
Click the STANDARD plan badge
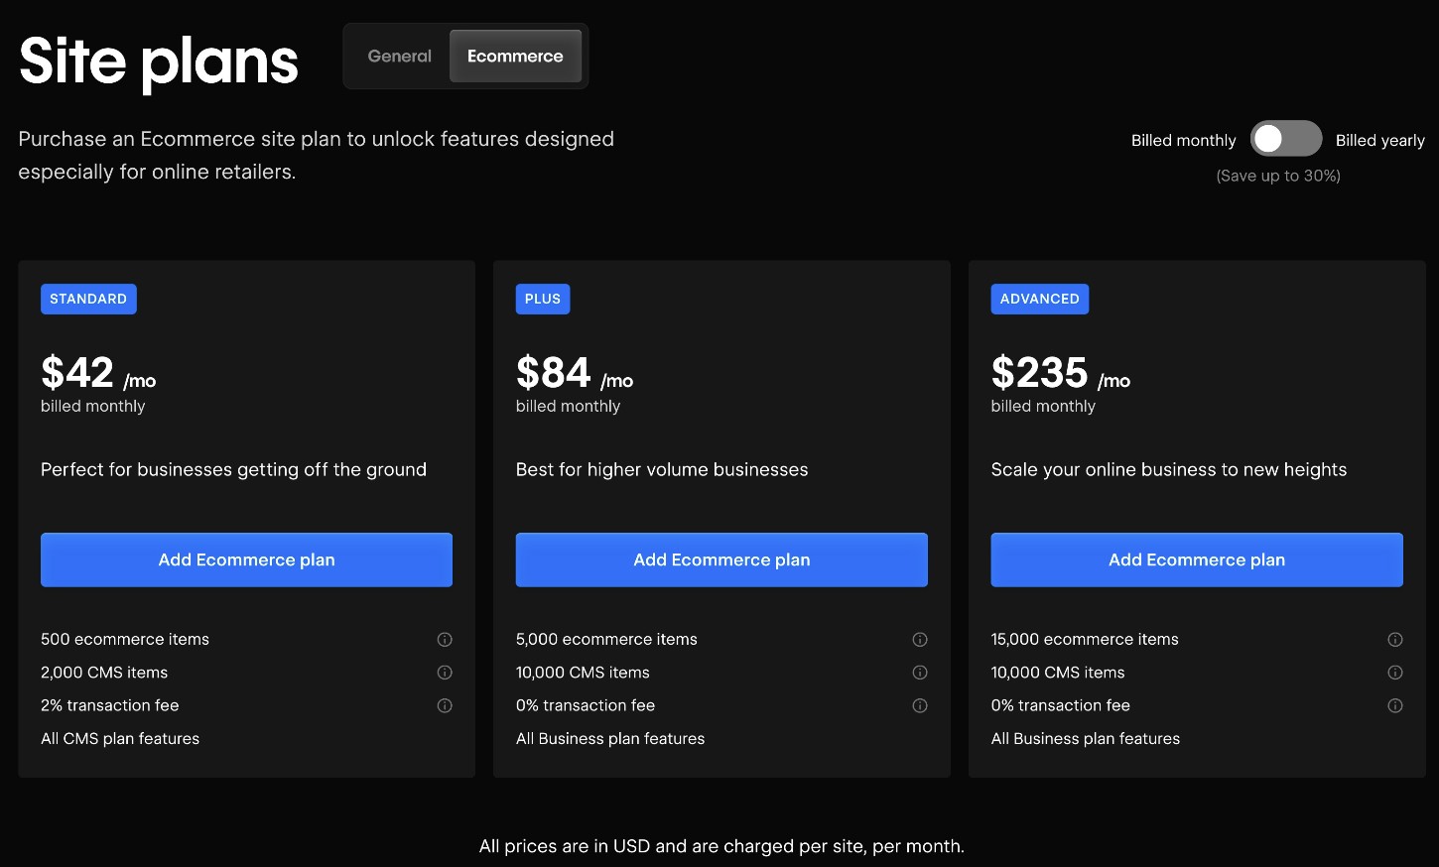click(88, 299)
